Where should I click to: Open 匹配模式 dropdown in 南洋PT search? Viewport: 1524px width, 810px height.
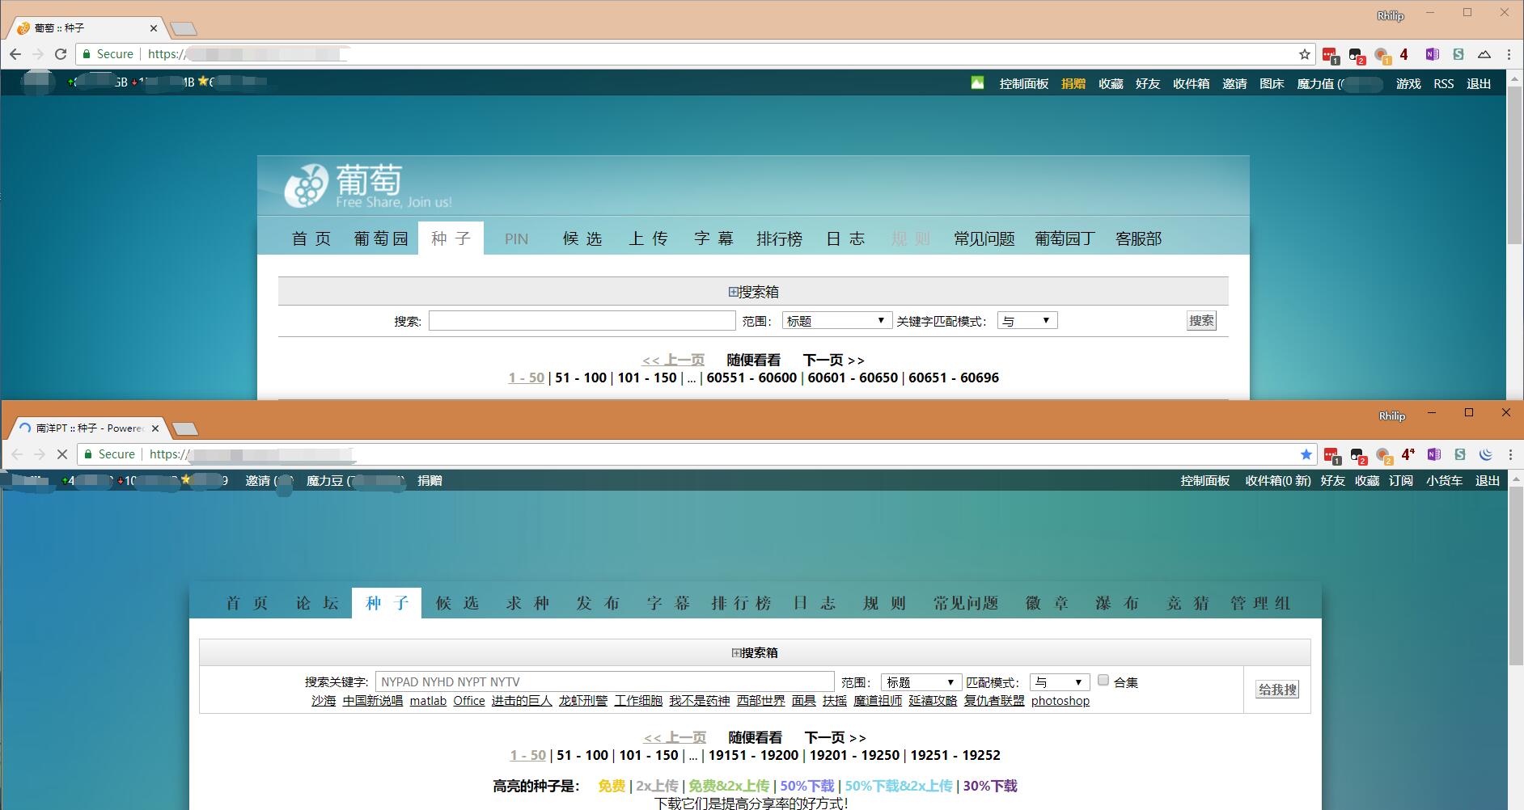pyautogui.click(x=1060, y=682)
